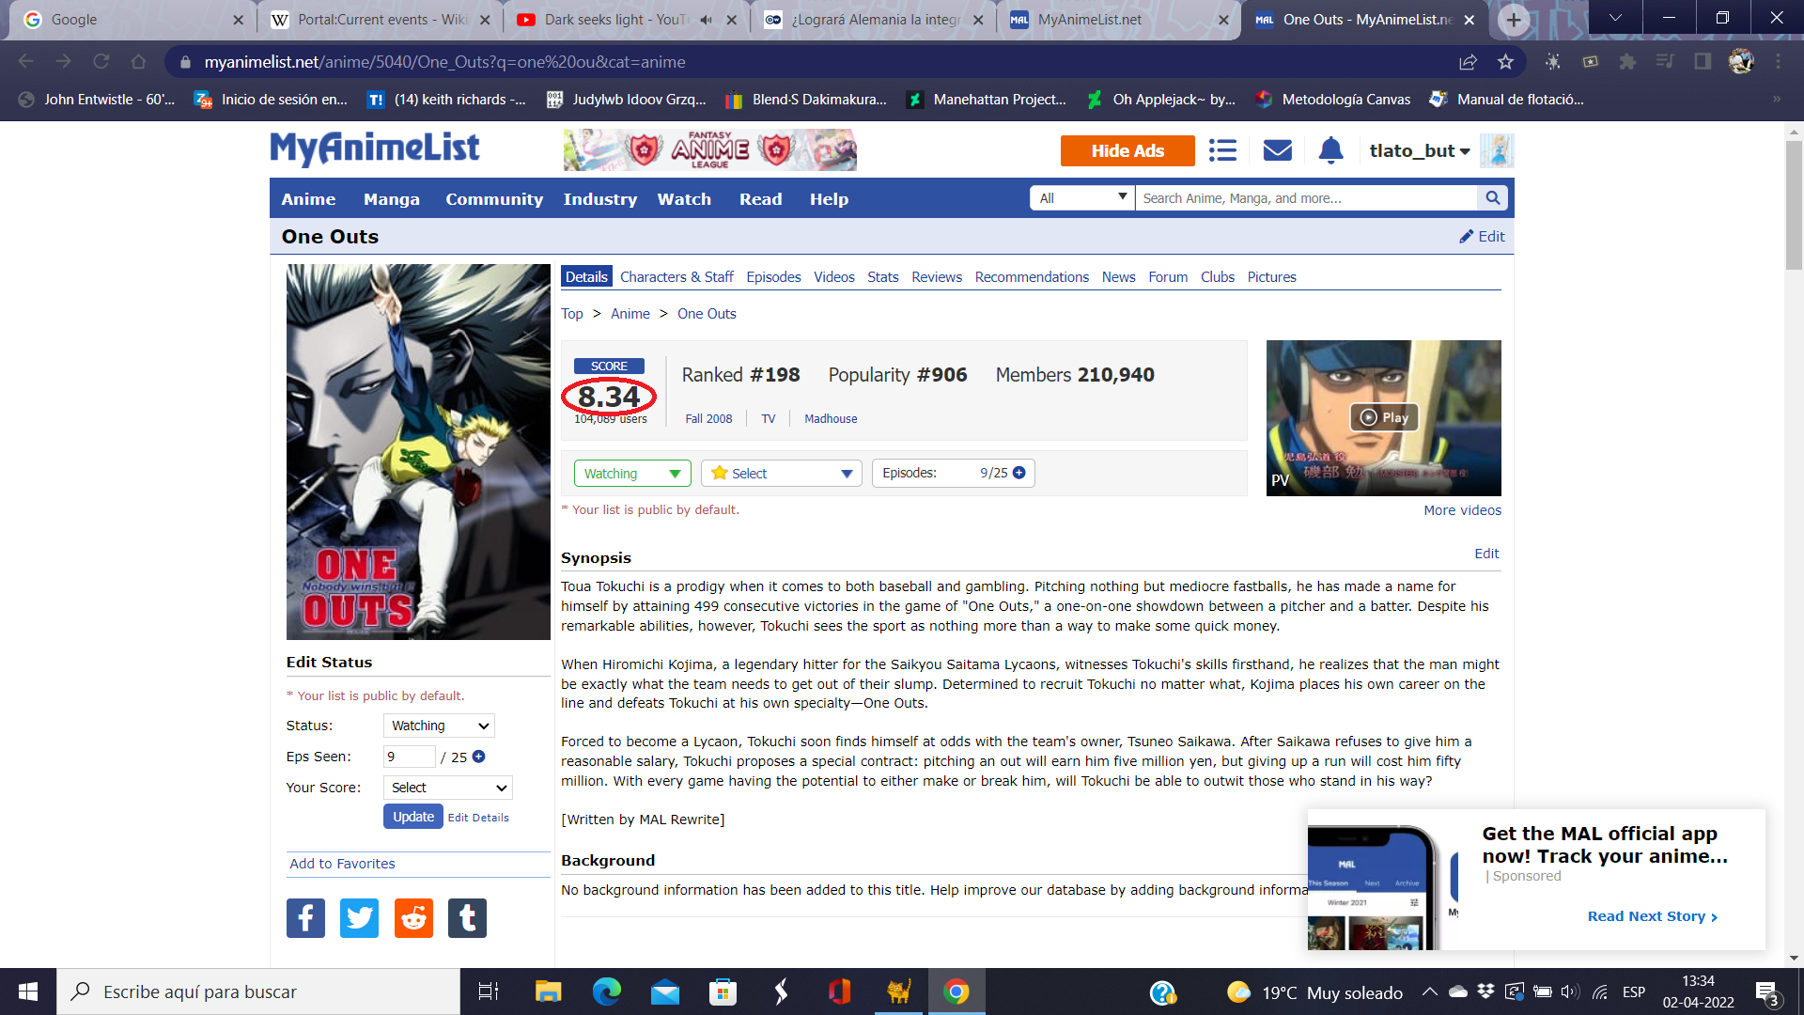The width and height of the screenshot is (1804, 1015).
Task: Open the MAL list icon in the header
Action: [1222, 150]
